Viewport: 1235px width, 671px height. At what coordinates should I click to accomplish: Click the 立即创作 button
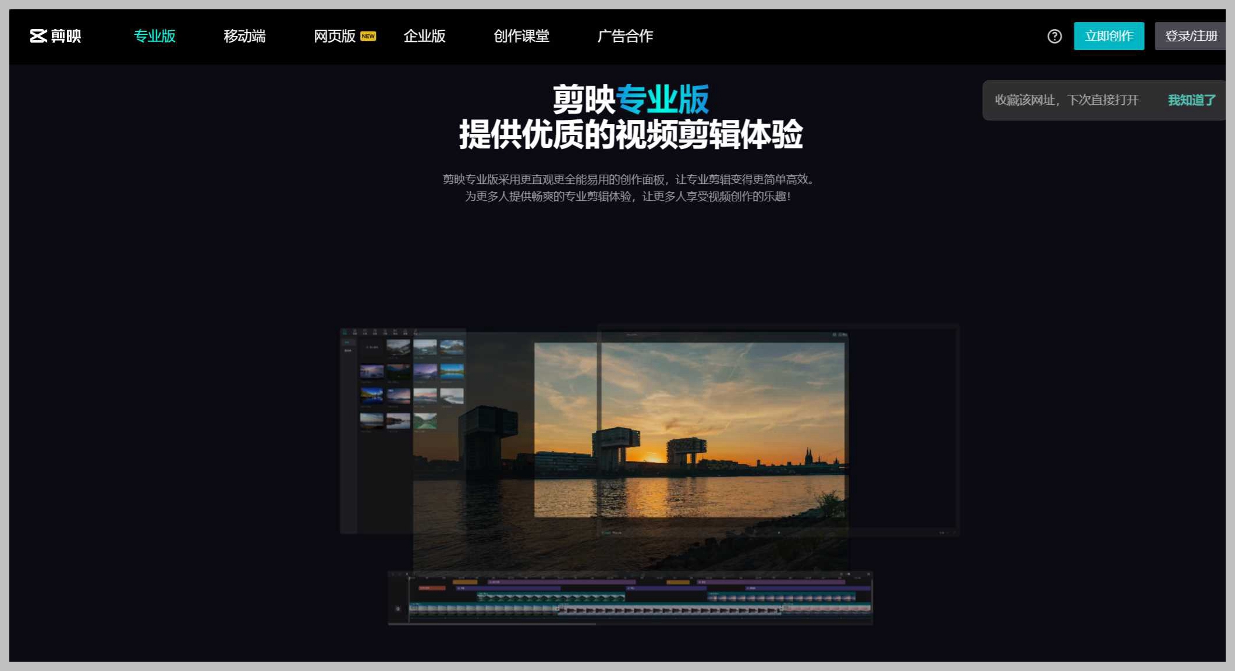coord(1109,36)
